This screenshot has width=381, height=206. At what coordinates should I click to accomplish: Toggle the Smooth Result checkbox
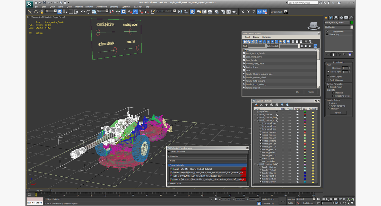pyautogui.click(x=328, y=87)
